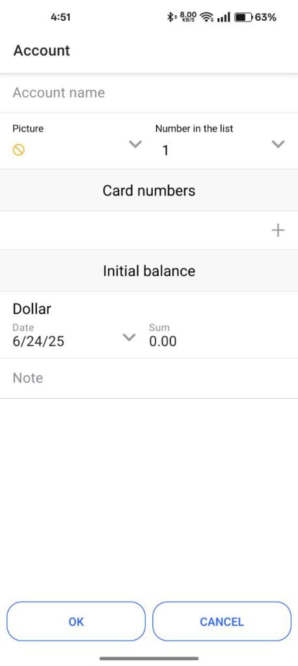Expand the Number in the list dropdown
The image size is (298, 666).
click(278, 144)
